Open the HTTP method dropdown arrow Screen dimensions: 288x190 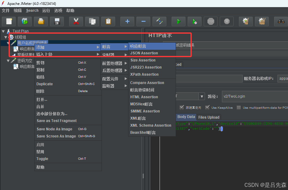tap(202, 96)
